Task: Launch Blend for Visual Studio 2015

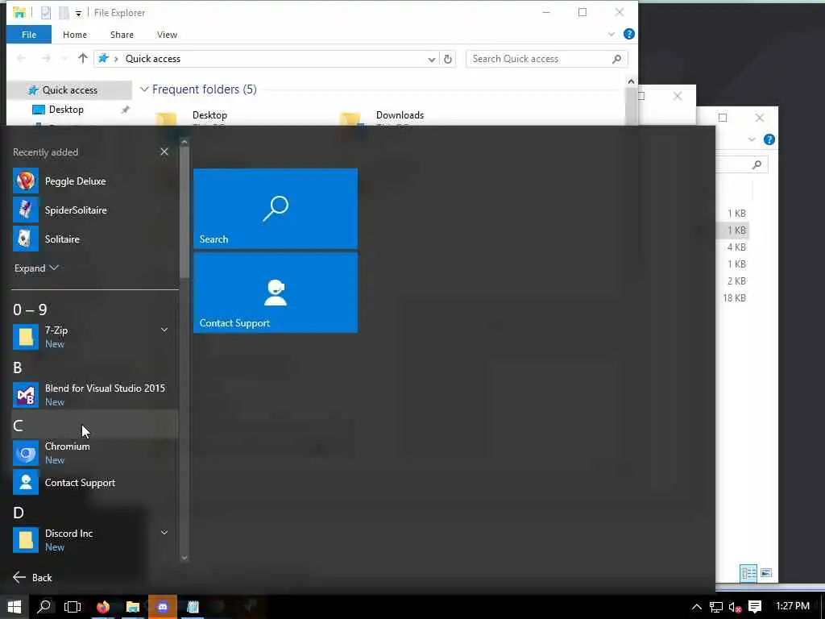Action: (95, 395)
